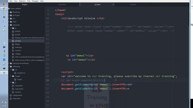This screenshot has width=193, height=108.
Task: Click the Project panel tab
Action: pyautogui.click(x=24, y=4)
